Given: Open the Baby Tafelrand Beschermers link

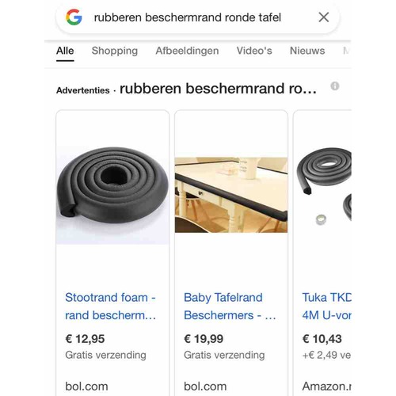Looking at the screenshot, I should [x=230, y=307].
